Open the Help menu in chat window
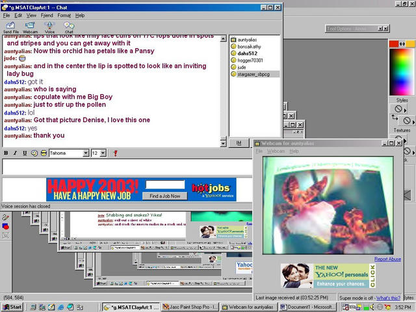416x312 pixels. (x=80, y=16)
